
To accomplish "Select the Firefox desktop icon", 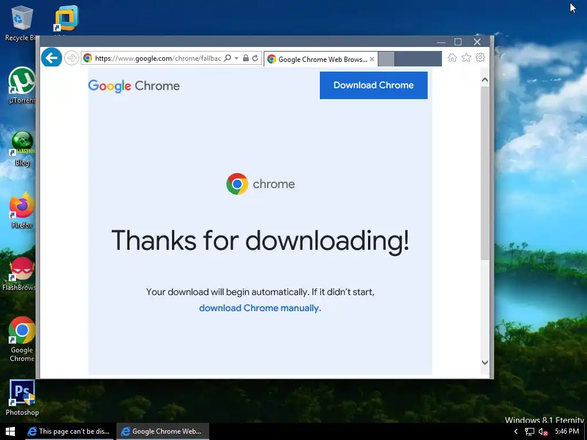I will pyautogui.click(x=22, y=211).
